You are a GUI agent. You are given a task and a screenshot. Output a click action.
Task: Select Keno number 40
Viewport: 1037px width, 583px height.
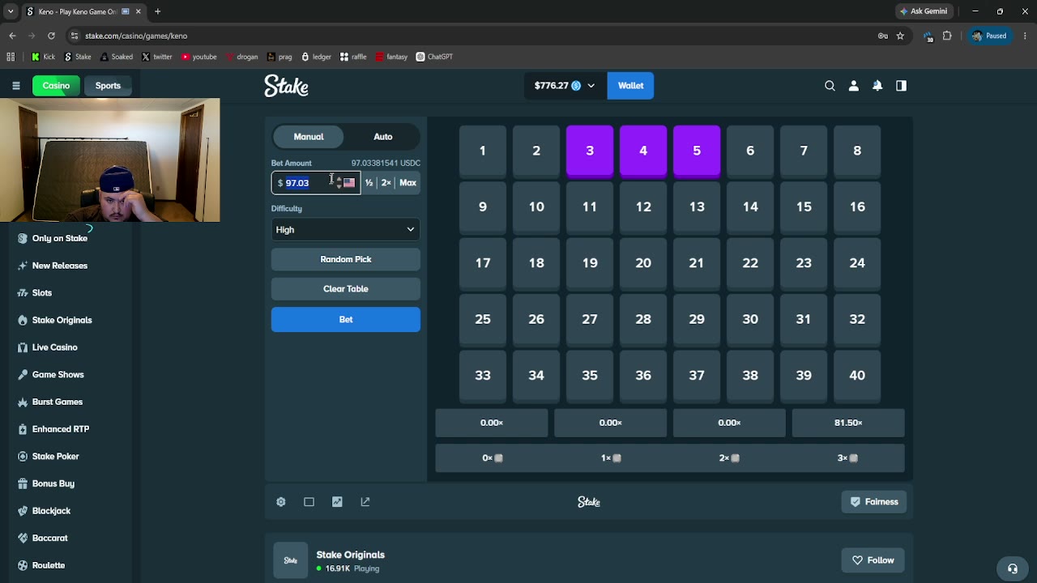click(x=857, y=376)
